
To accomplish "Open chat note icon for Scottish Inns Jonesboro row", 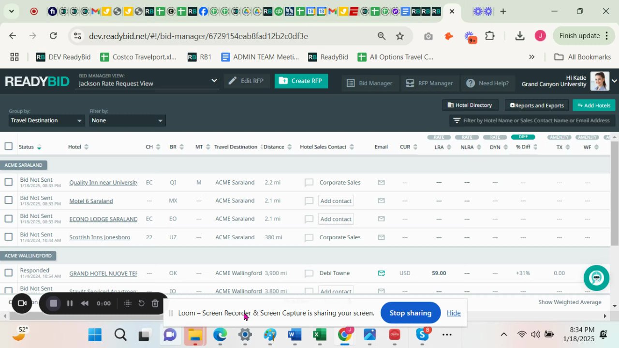I will (309, 237).
